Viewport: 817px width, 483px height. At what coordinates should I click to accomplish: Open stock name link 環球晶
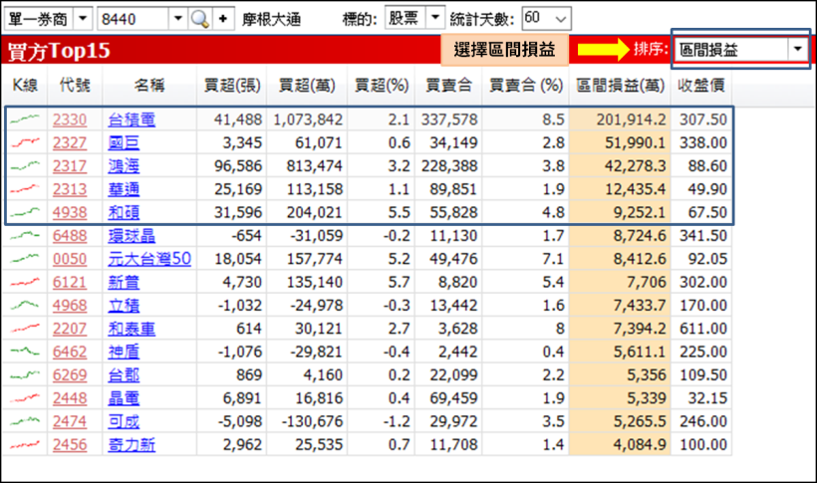[132, 236]
